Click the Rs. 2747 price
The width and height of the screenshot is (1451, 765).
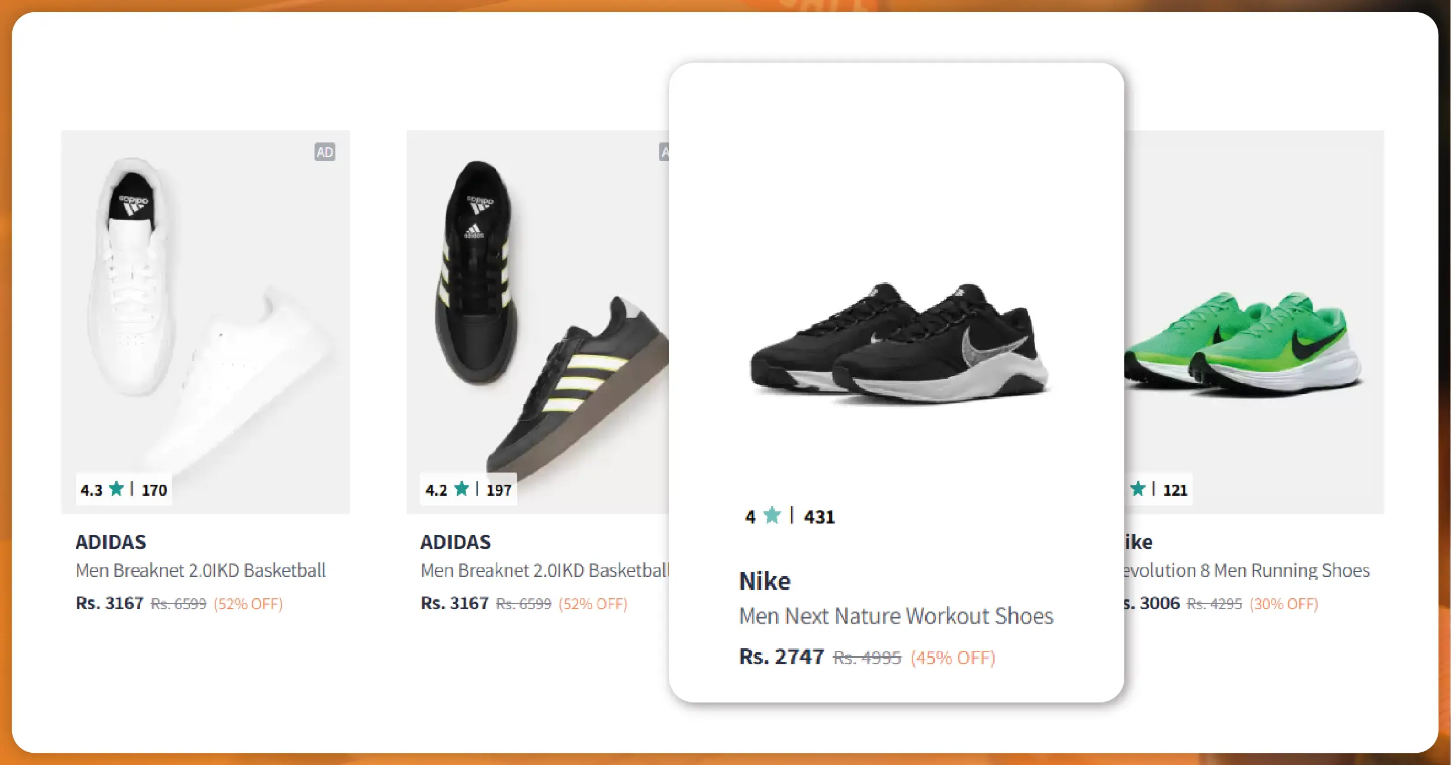click(781, 657)
